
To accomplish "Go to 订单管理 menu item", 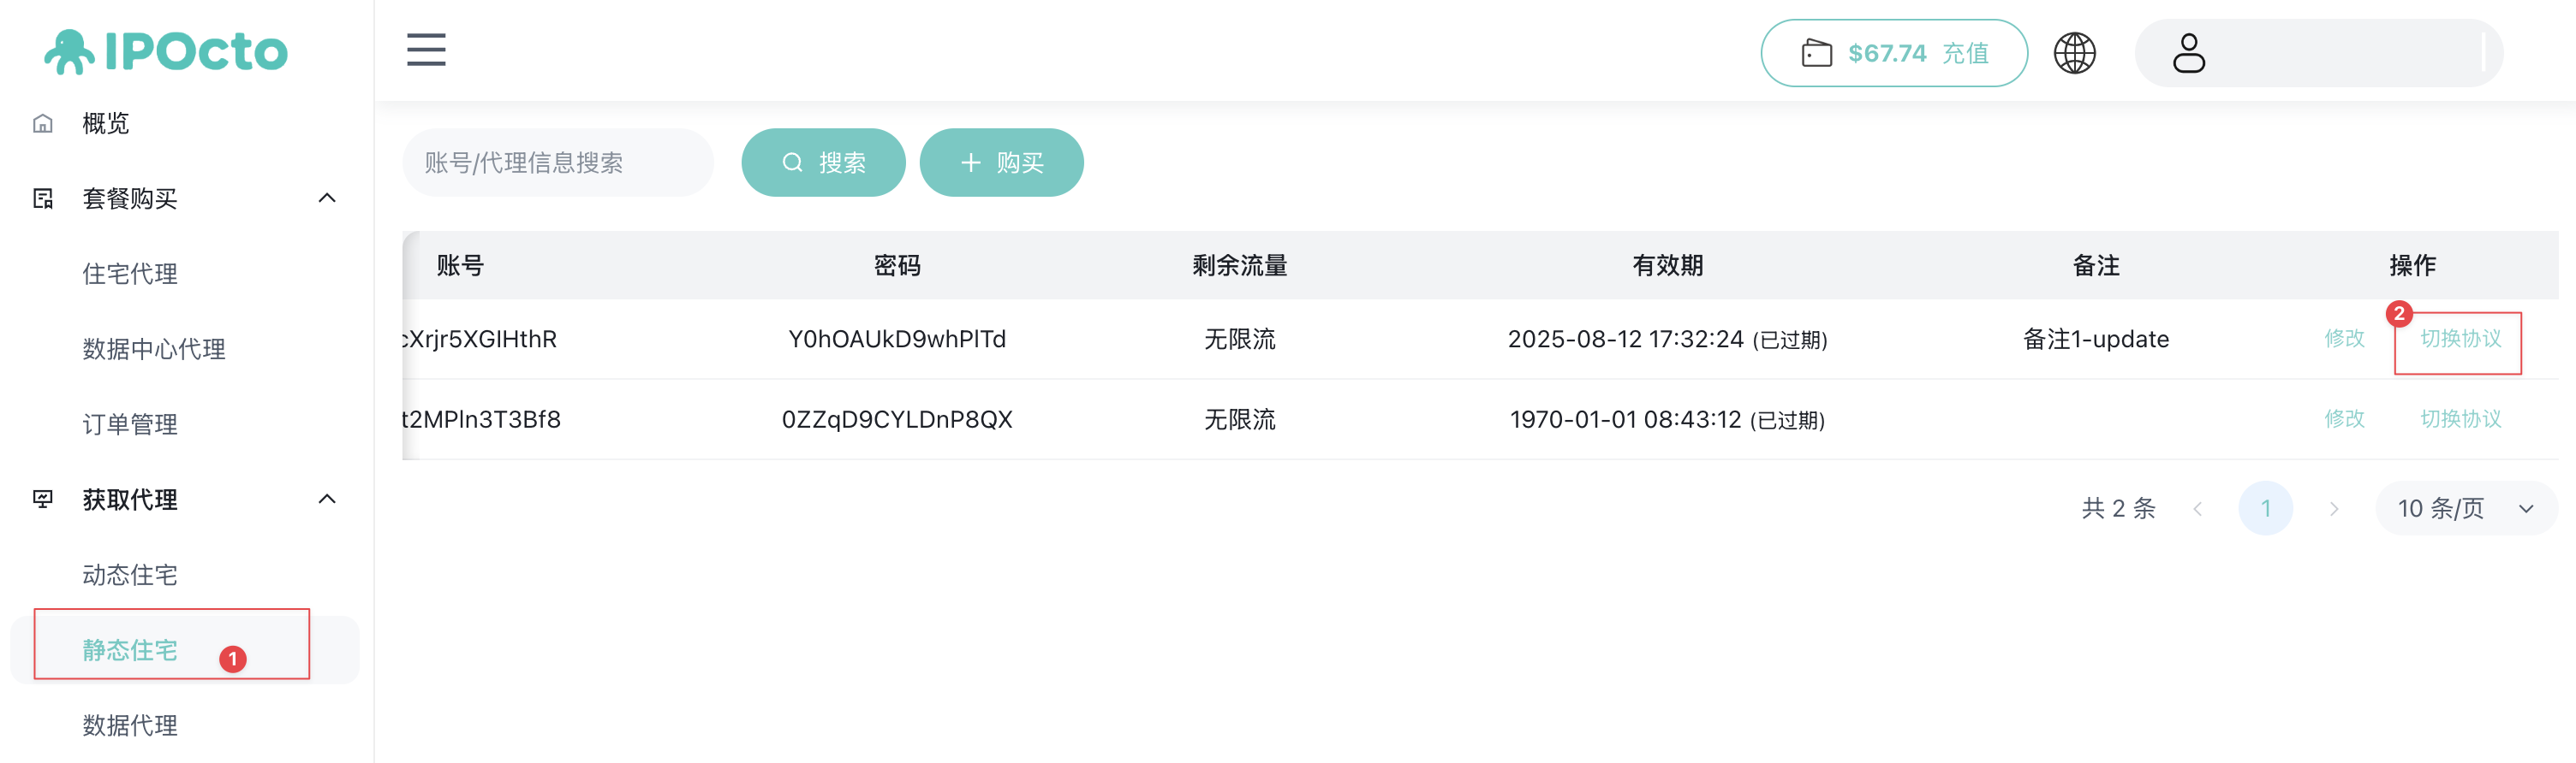I will 130,424.
